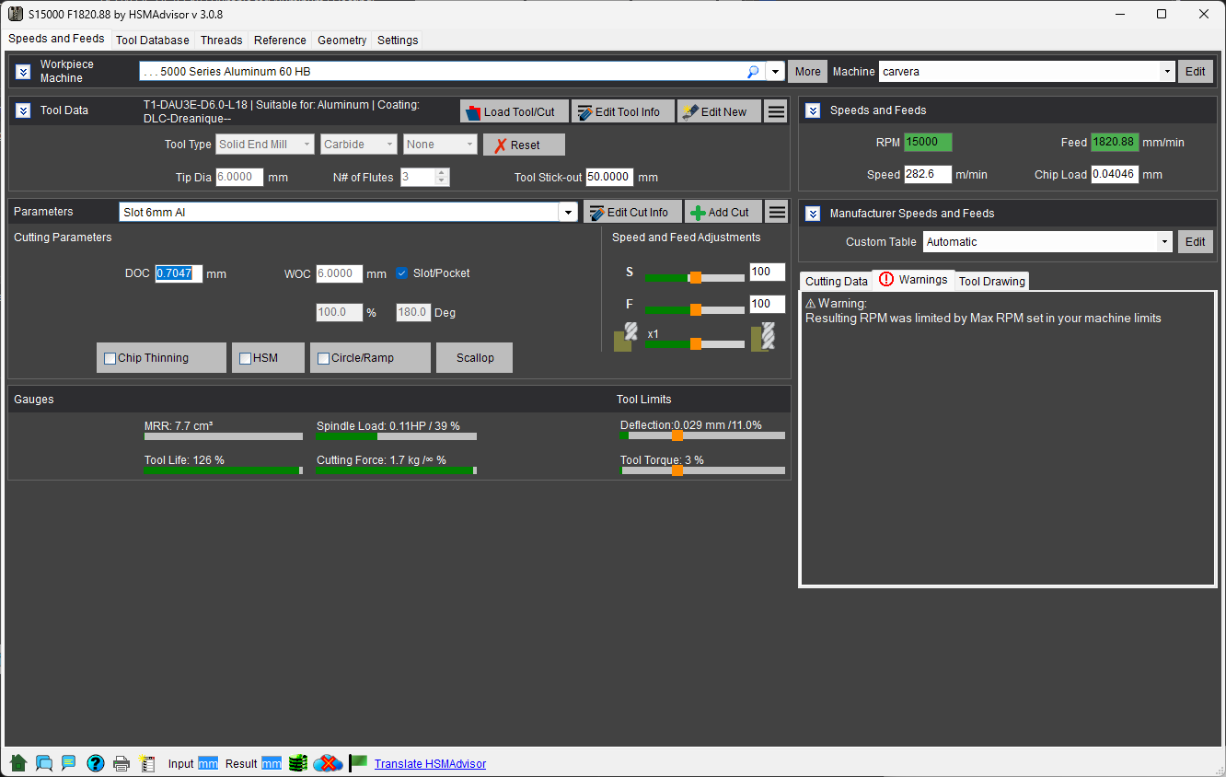The image size is (1226, 777).
Task: Click the Translate HSMAdvisor link
Action: [430, 763]
